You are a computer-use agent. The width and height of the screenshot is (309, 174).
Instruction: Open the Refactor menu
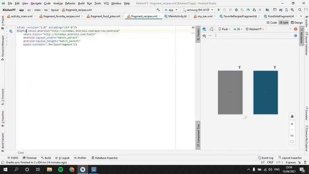pos(70,3)
